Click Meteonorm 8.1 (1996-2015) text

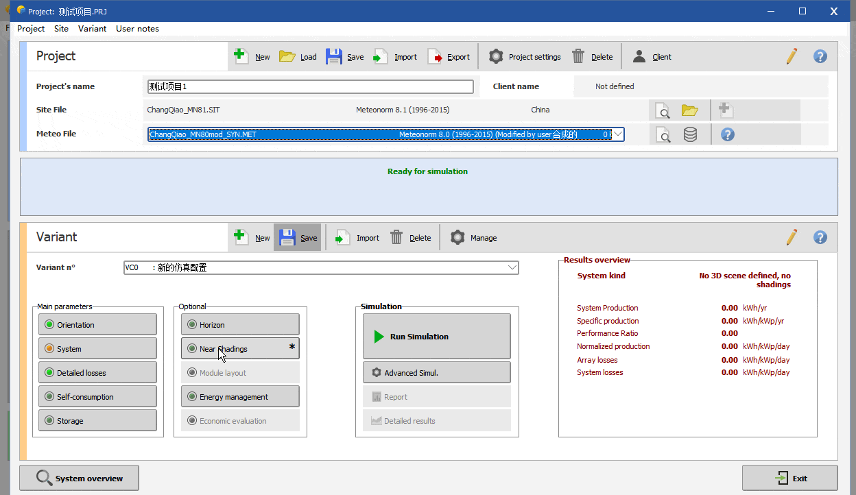tap(403, 110)
